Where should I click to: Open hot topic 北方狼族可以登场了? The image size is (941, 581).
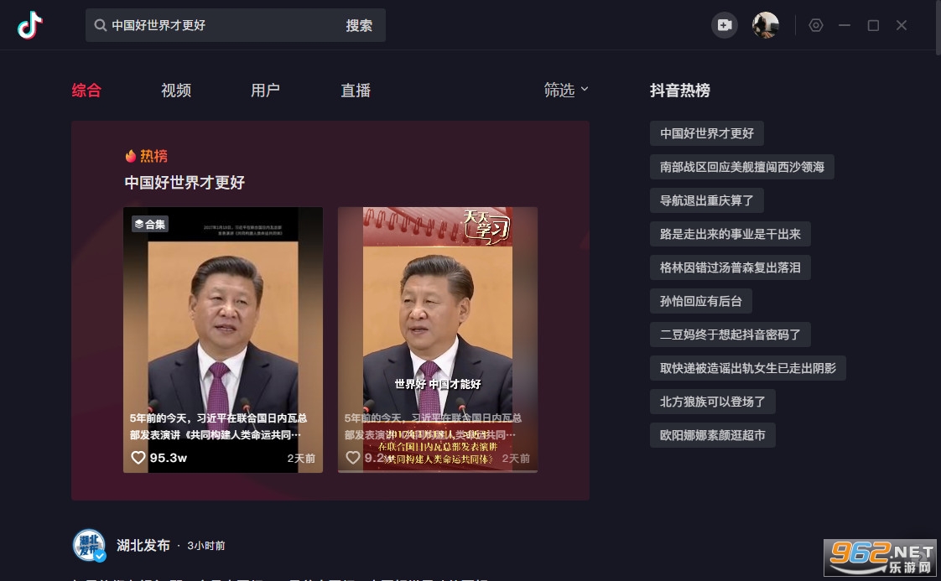click(712, 402)
